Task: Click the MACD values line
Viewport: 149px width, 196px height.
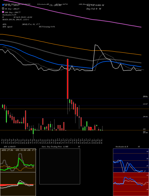Action: [x=16, y=20]
